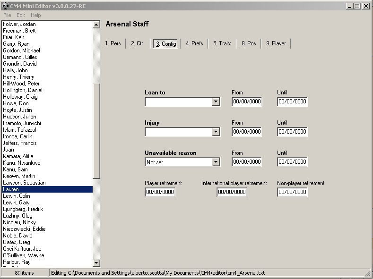Image resolution: width=373 pixels, height=279 pixels.
Task: Open the Edit menu
Action: click(x=21, y=15)
